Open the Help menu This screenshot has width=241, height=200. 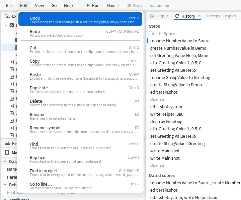pos(68,6)
